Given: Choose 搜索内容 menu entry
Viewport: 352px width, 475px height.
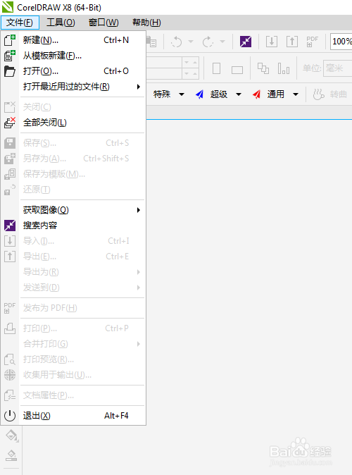Looking at the screenshot, I should click(73, 226).
